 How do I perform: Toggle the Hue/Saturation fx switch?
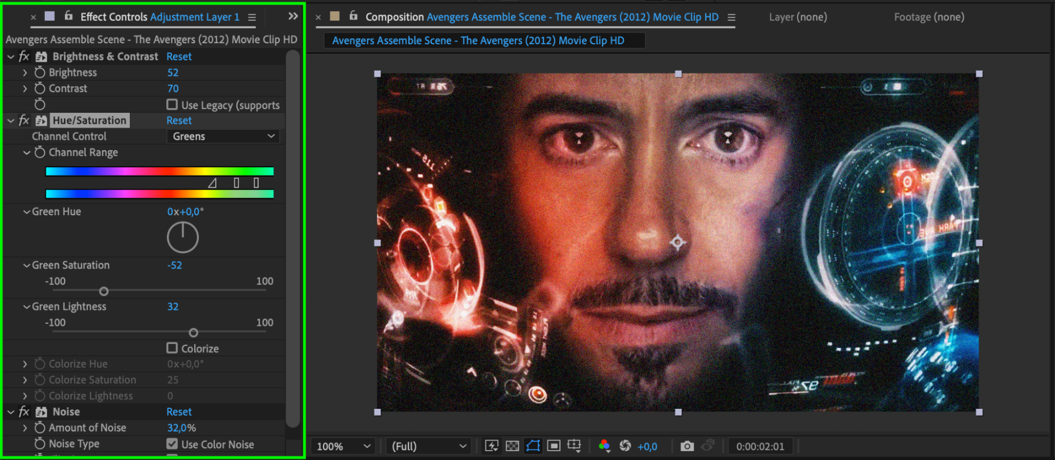pos(24,120)
